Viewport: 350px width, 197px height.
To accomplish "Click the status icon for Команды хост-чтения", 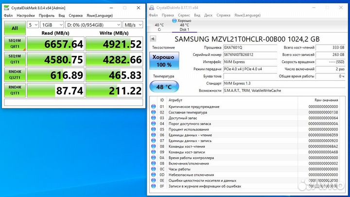I will coord(153,146).
